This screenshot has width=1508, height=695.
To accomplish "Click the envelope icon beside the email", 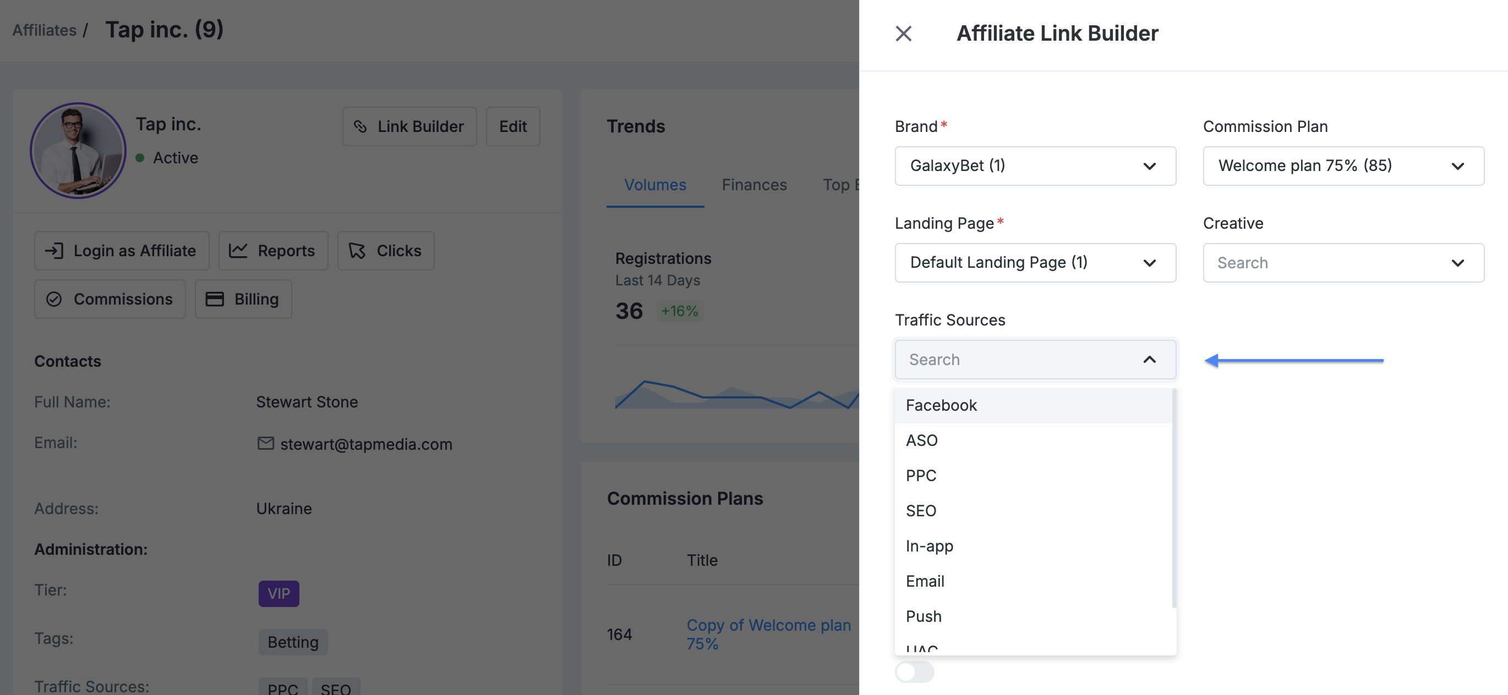I will [x=266, y=443].
